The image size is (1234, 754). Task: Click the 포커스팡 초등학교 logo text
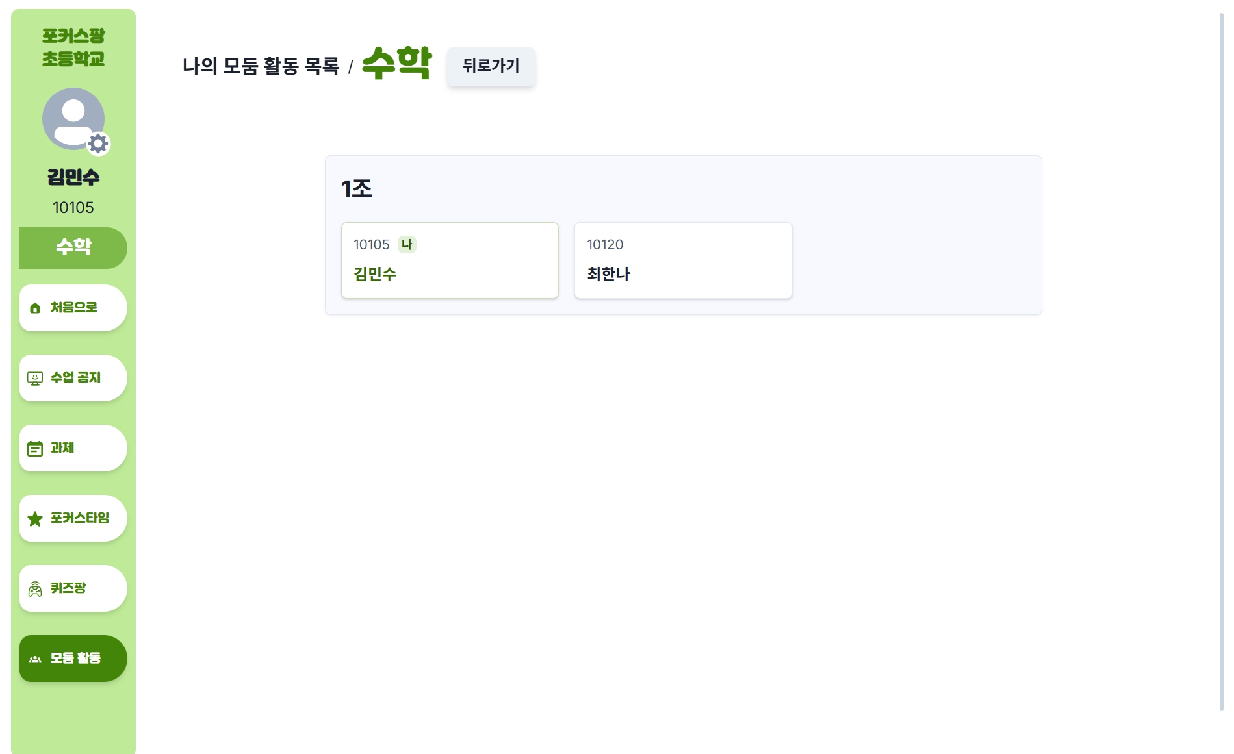[73, 47]
